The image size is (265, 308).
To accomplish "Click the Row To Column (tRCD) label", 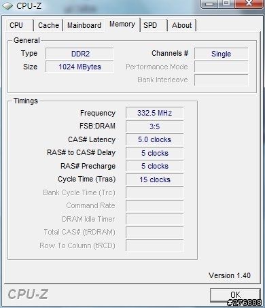I will (77, 245).
